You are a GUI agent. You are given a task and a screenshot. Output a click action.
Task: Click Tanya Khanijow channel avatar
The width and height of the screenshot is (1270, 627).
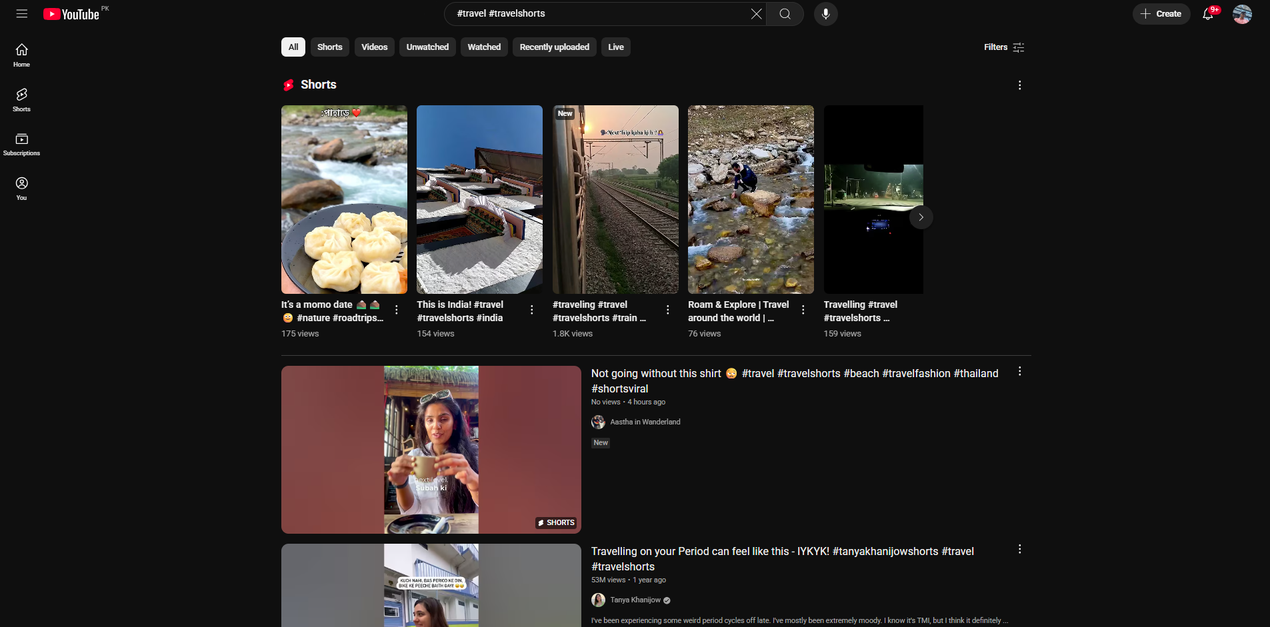[x=598, y=600]
